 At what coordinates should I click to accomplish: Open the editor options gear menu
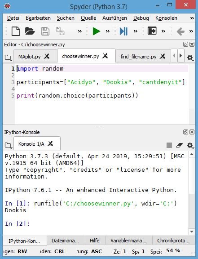pyautogui.click(x=190, y=58)
